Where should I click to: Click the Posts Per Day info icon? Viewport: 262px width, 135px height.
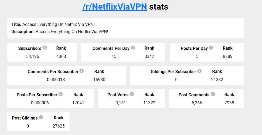(x=211, y=48)
